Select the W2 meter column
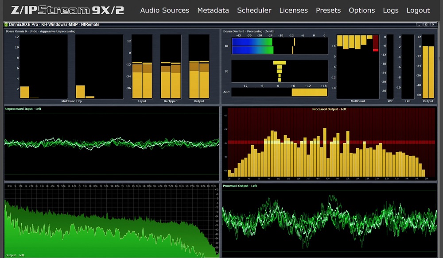Image resolution: width=443 pixels, height=258 pixels. click(x=390, y=66)
